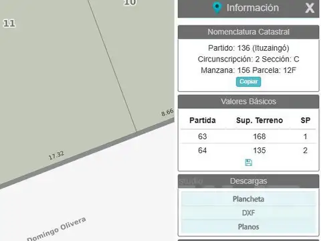Click the Partida column header
Screen dimensions: 321x241
203,120
